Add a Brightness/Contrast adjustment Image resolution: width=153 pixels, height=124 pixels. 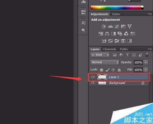(x=104, y=27)
